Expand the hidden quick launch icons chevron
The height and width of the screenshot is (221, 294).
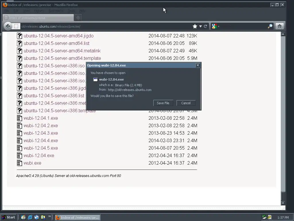pyautogui.click(x=49, y=216)
